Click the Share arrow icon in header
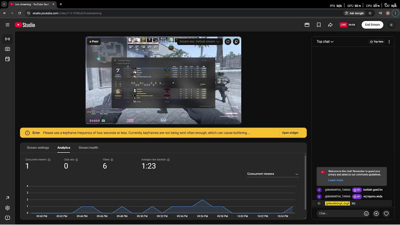Image resolution: width=400 pixels, height=225 pixels. coord(330,25)
